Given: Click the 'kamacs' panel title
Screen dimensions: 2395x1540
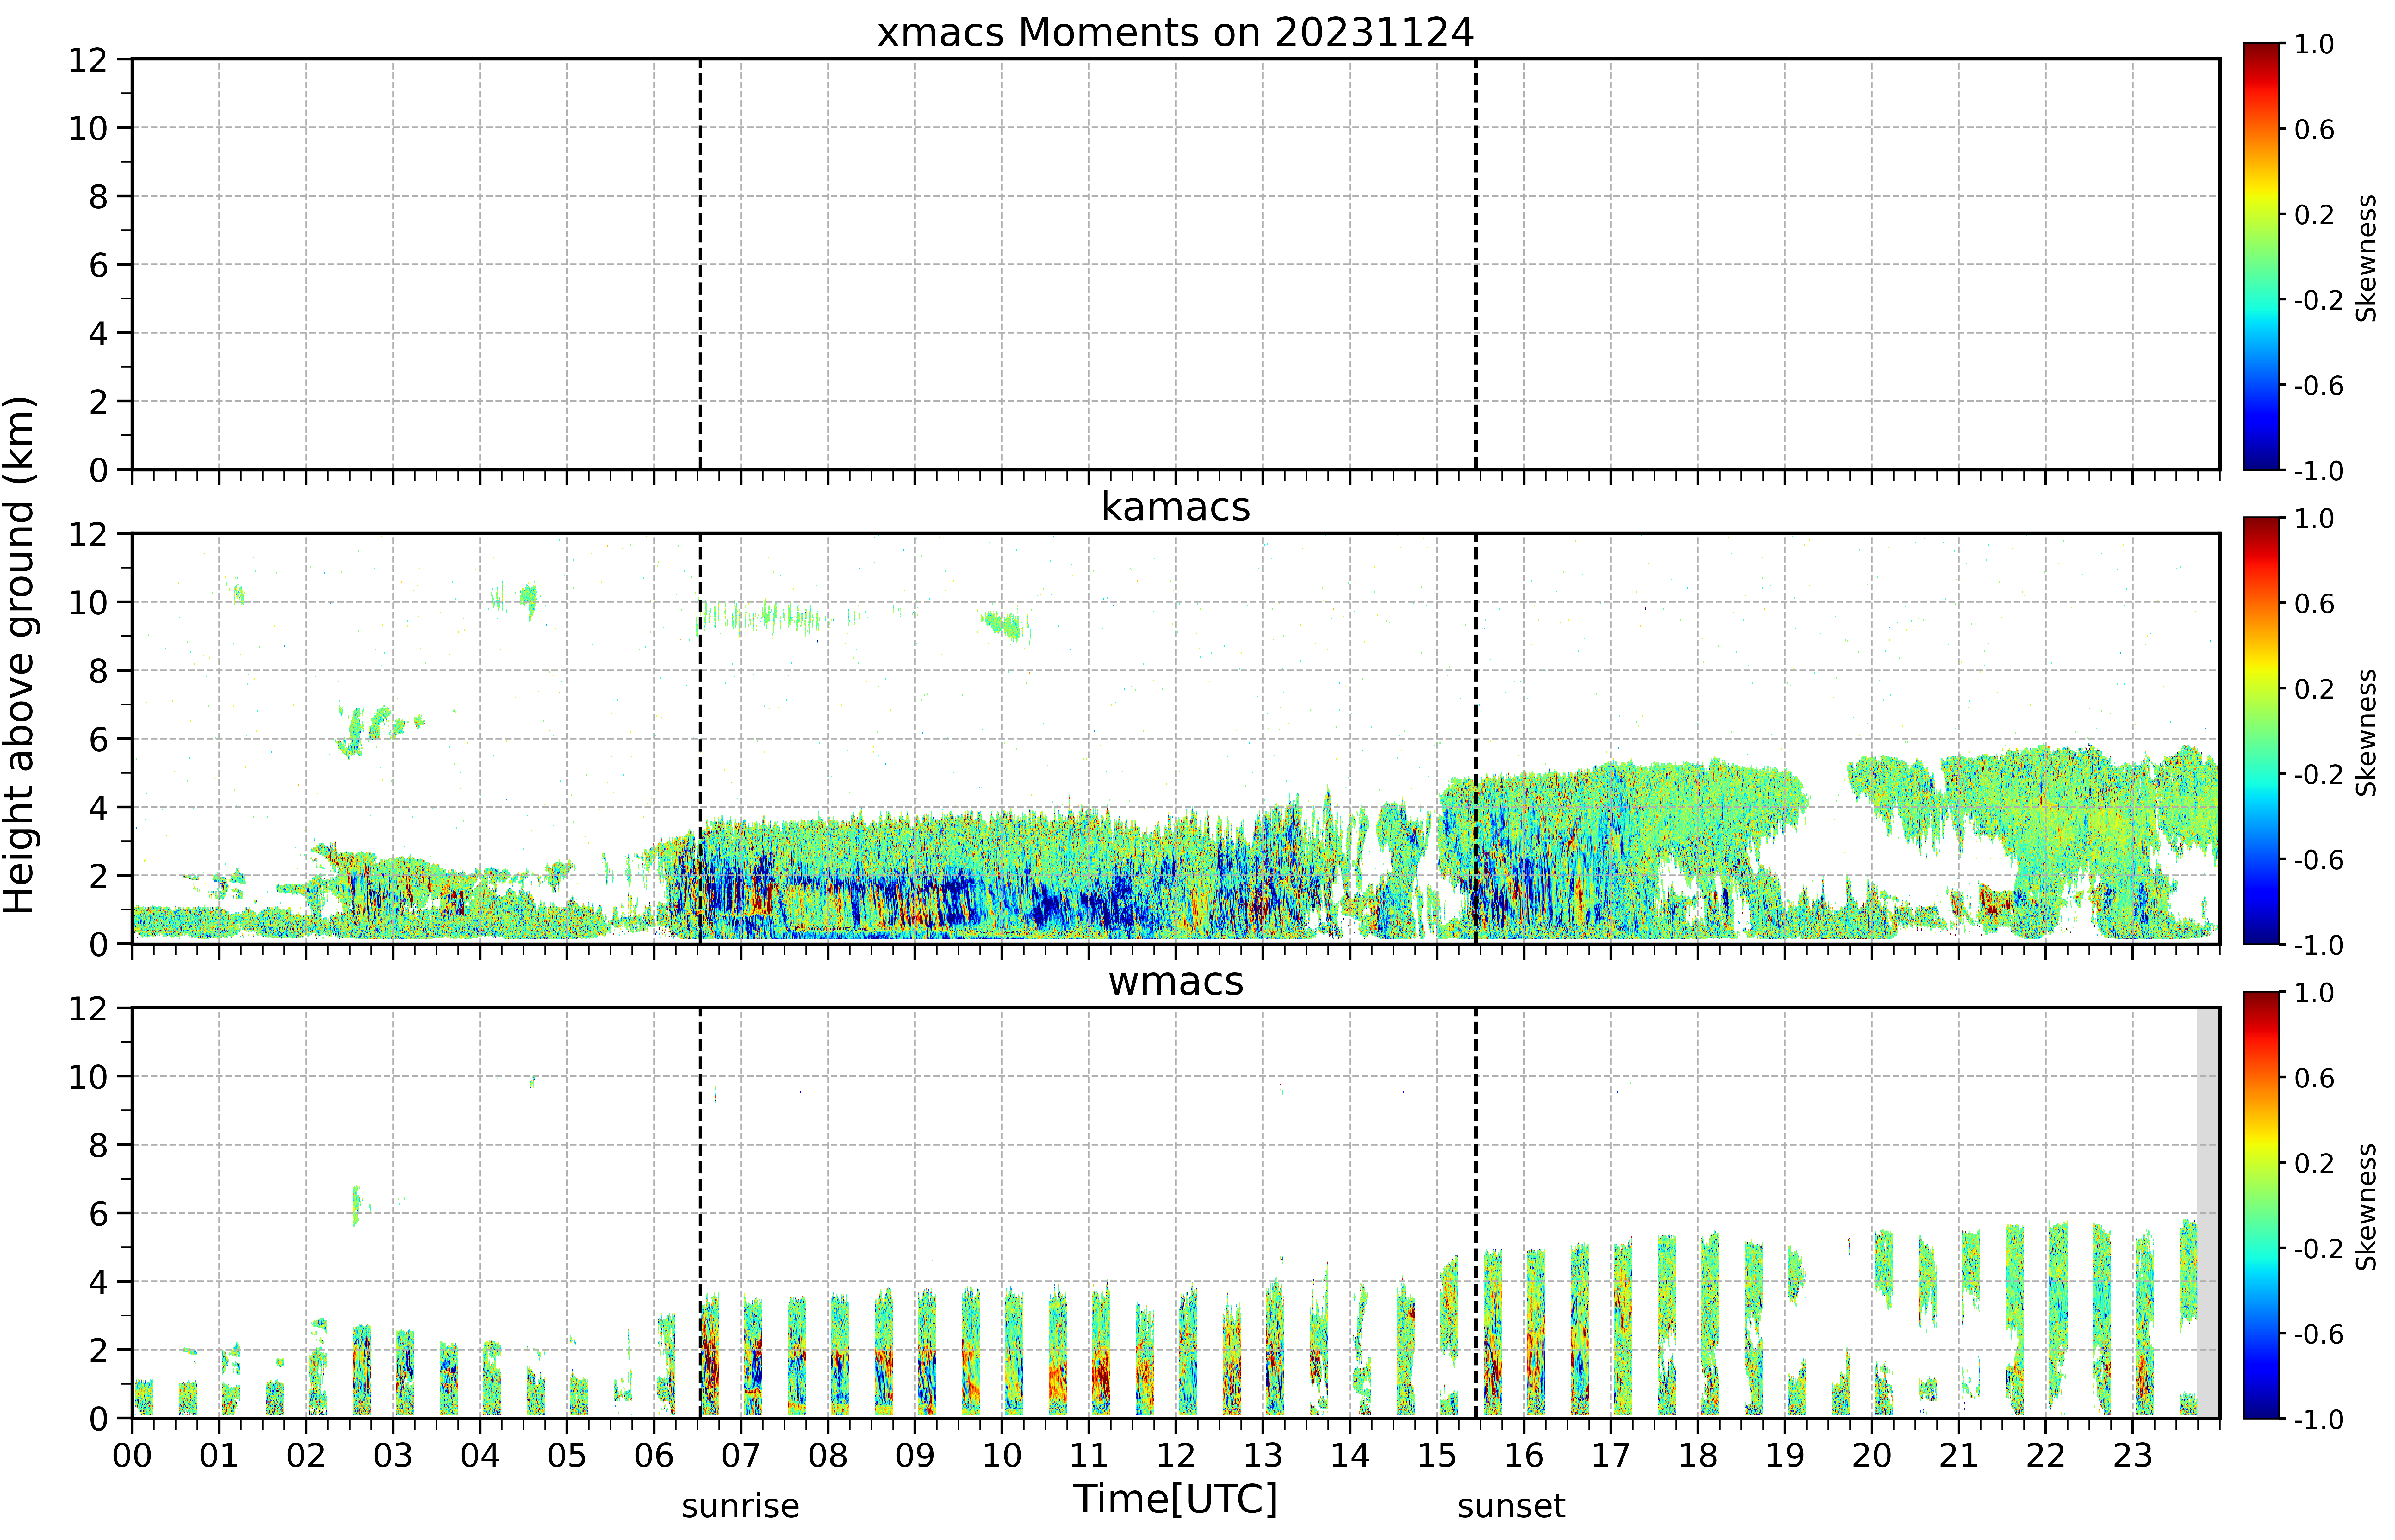Looking at the screenshot, I should tap(1176, 507).
